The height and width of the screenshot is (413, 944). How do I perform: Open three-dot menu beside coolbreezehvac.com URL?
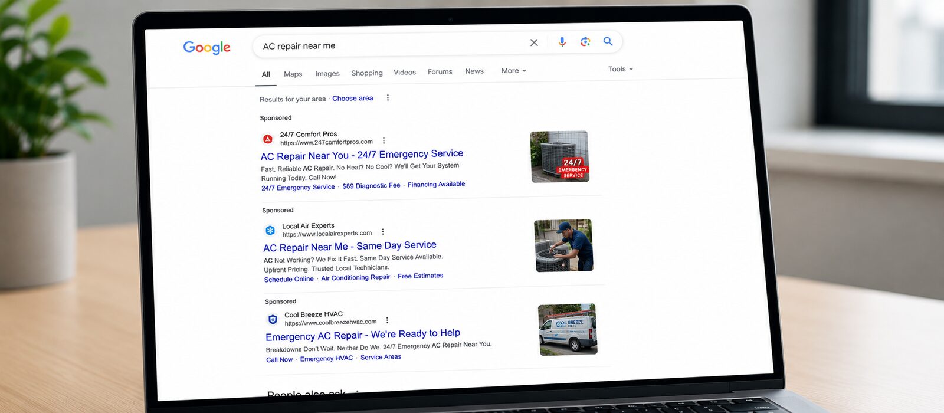(387, 320)
